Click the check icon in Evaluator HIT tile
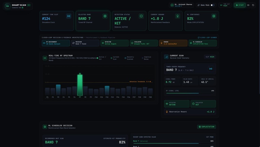Viewport: 260px width, 147px height. [193, 104]
